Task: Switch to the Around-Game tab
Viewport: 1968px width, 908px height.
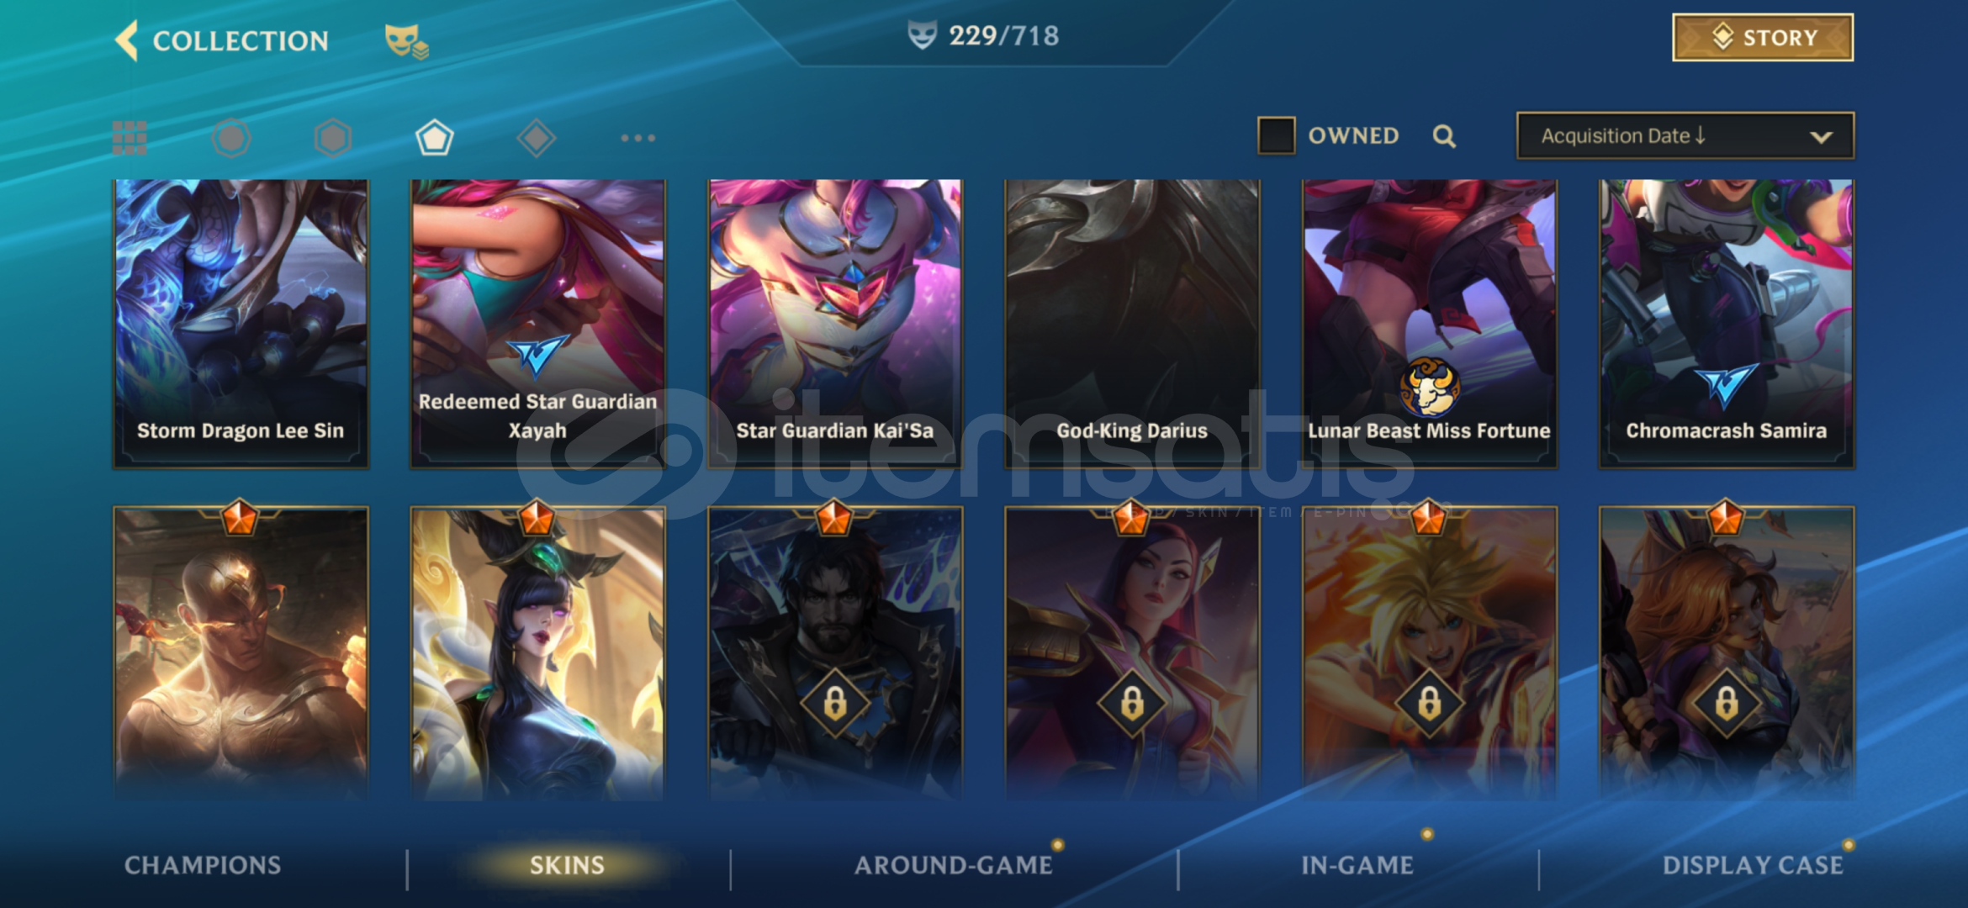Action: coord(954,865)
